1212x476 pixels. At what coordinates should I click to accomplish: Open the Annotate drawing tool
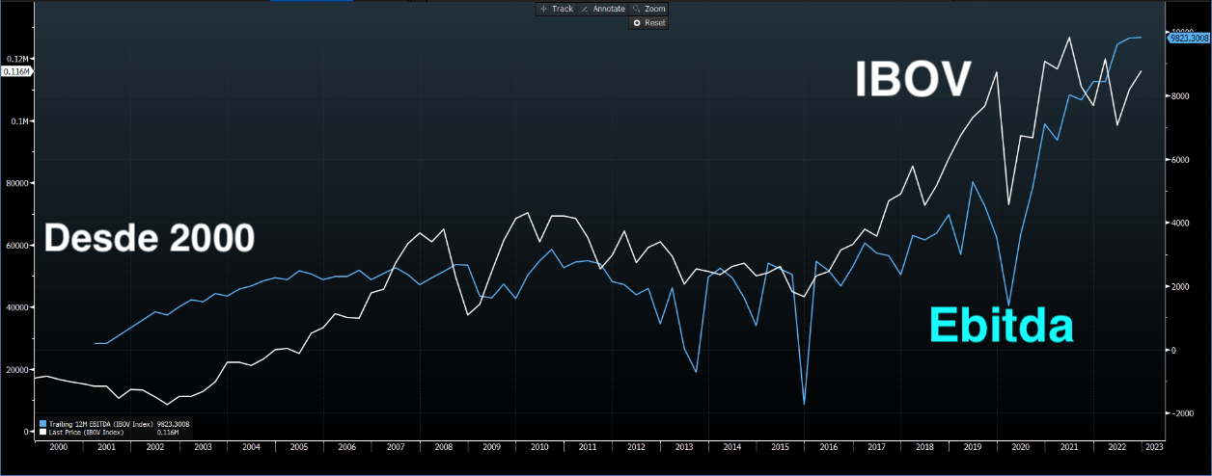(x=602, y=9)
